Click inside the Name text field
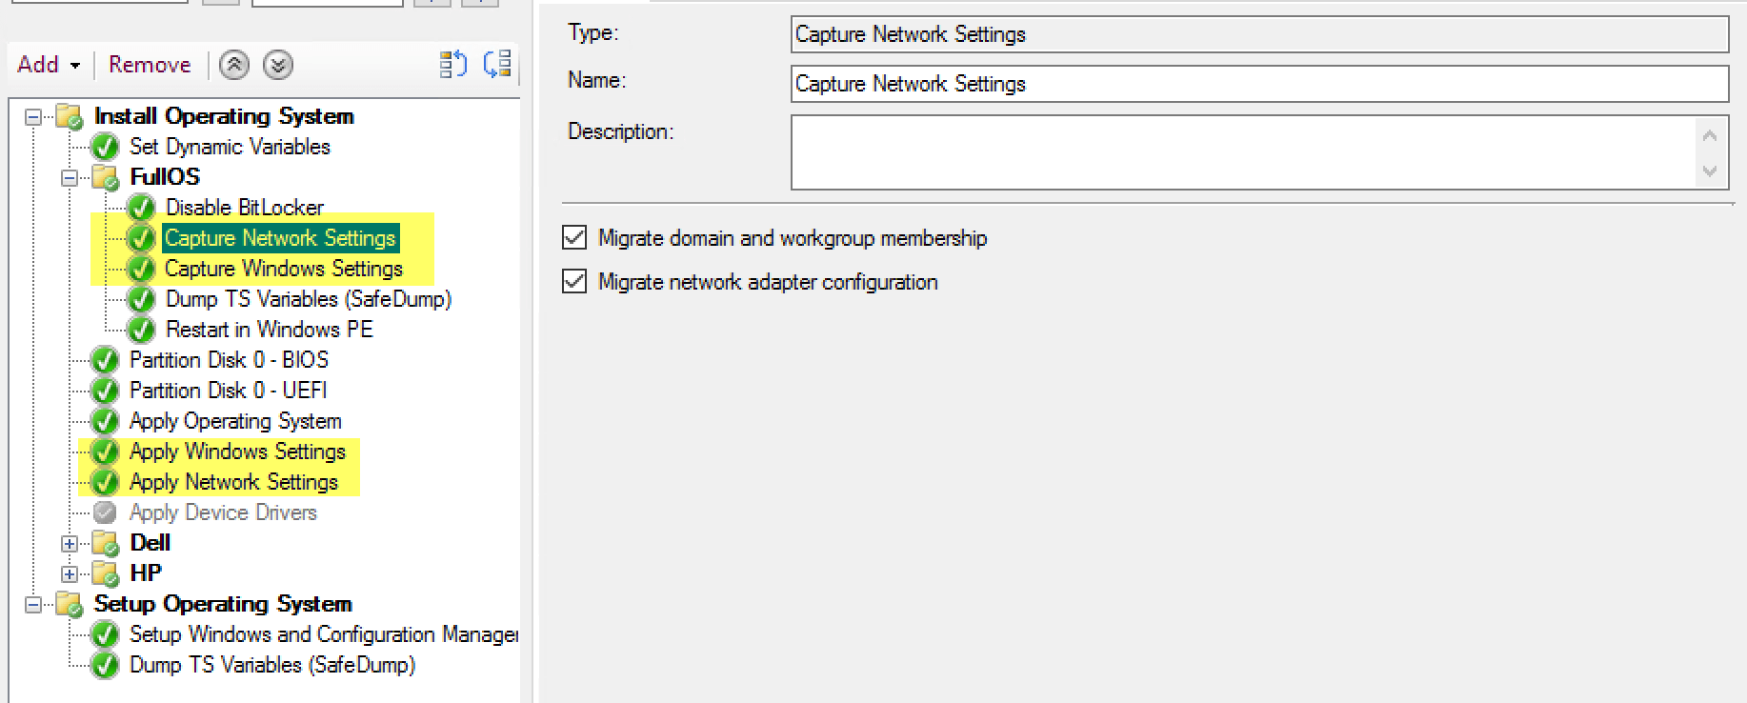 (1257, 84)
